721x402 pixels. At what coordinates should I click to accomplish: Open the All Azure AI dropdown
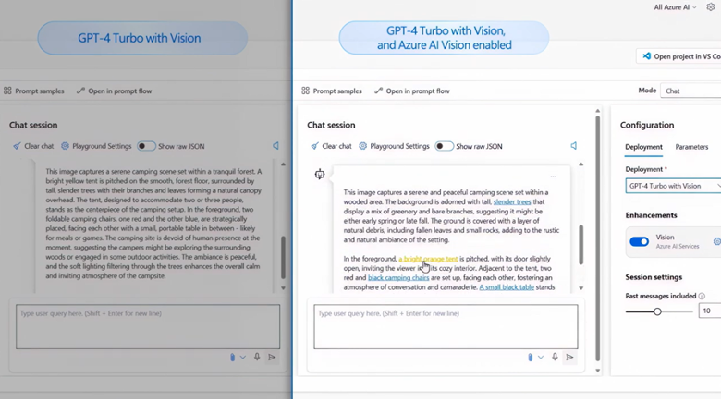[675, 7]
